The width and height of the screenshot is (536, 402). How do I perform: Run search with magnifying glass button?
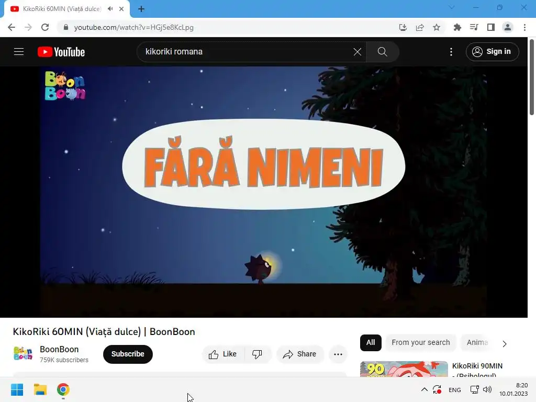click(x=382, y=52)
